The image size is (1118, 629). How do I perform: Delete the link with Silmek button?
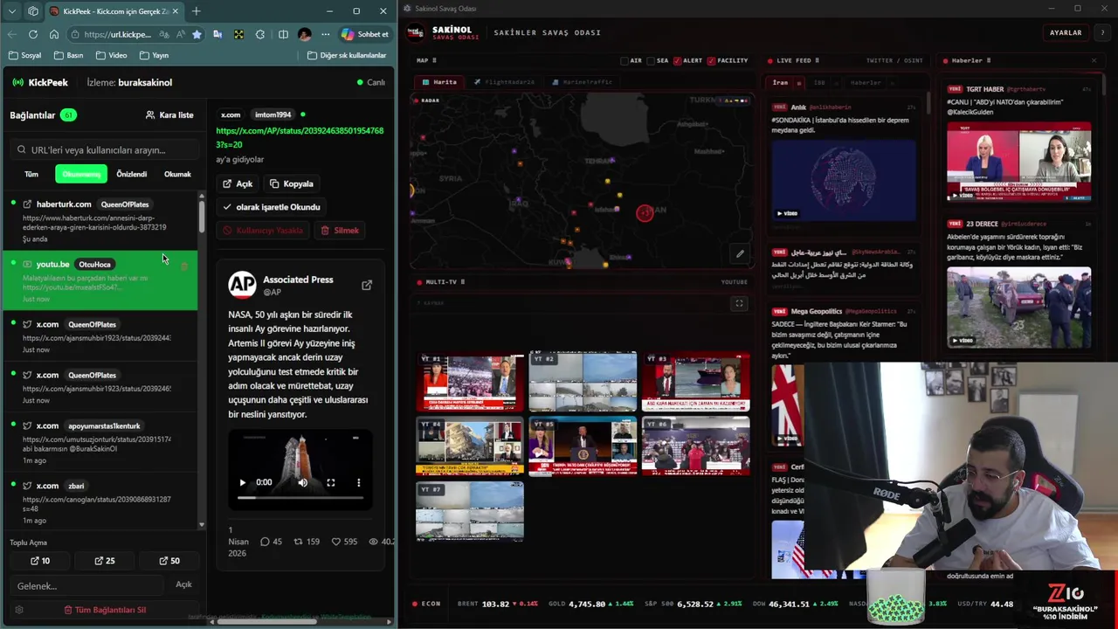(340, 231)
